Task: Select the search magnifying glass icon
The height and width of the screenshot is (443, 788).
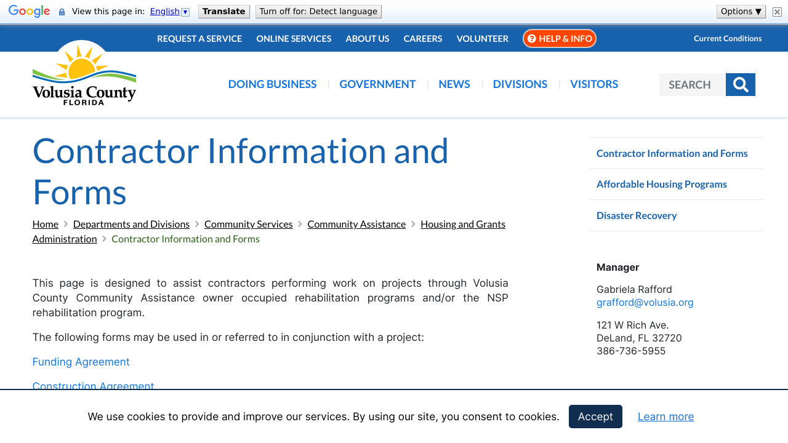Action: click(741, 84)
